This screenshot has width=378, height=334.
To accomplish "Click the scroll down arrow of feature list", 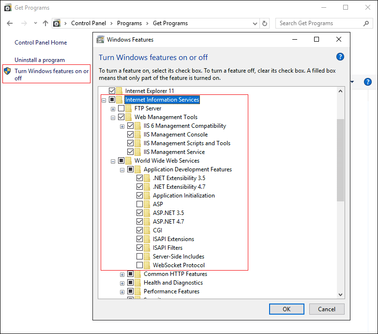I will (x=340, y=294).
